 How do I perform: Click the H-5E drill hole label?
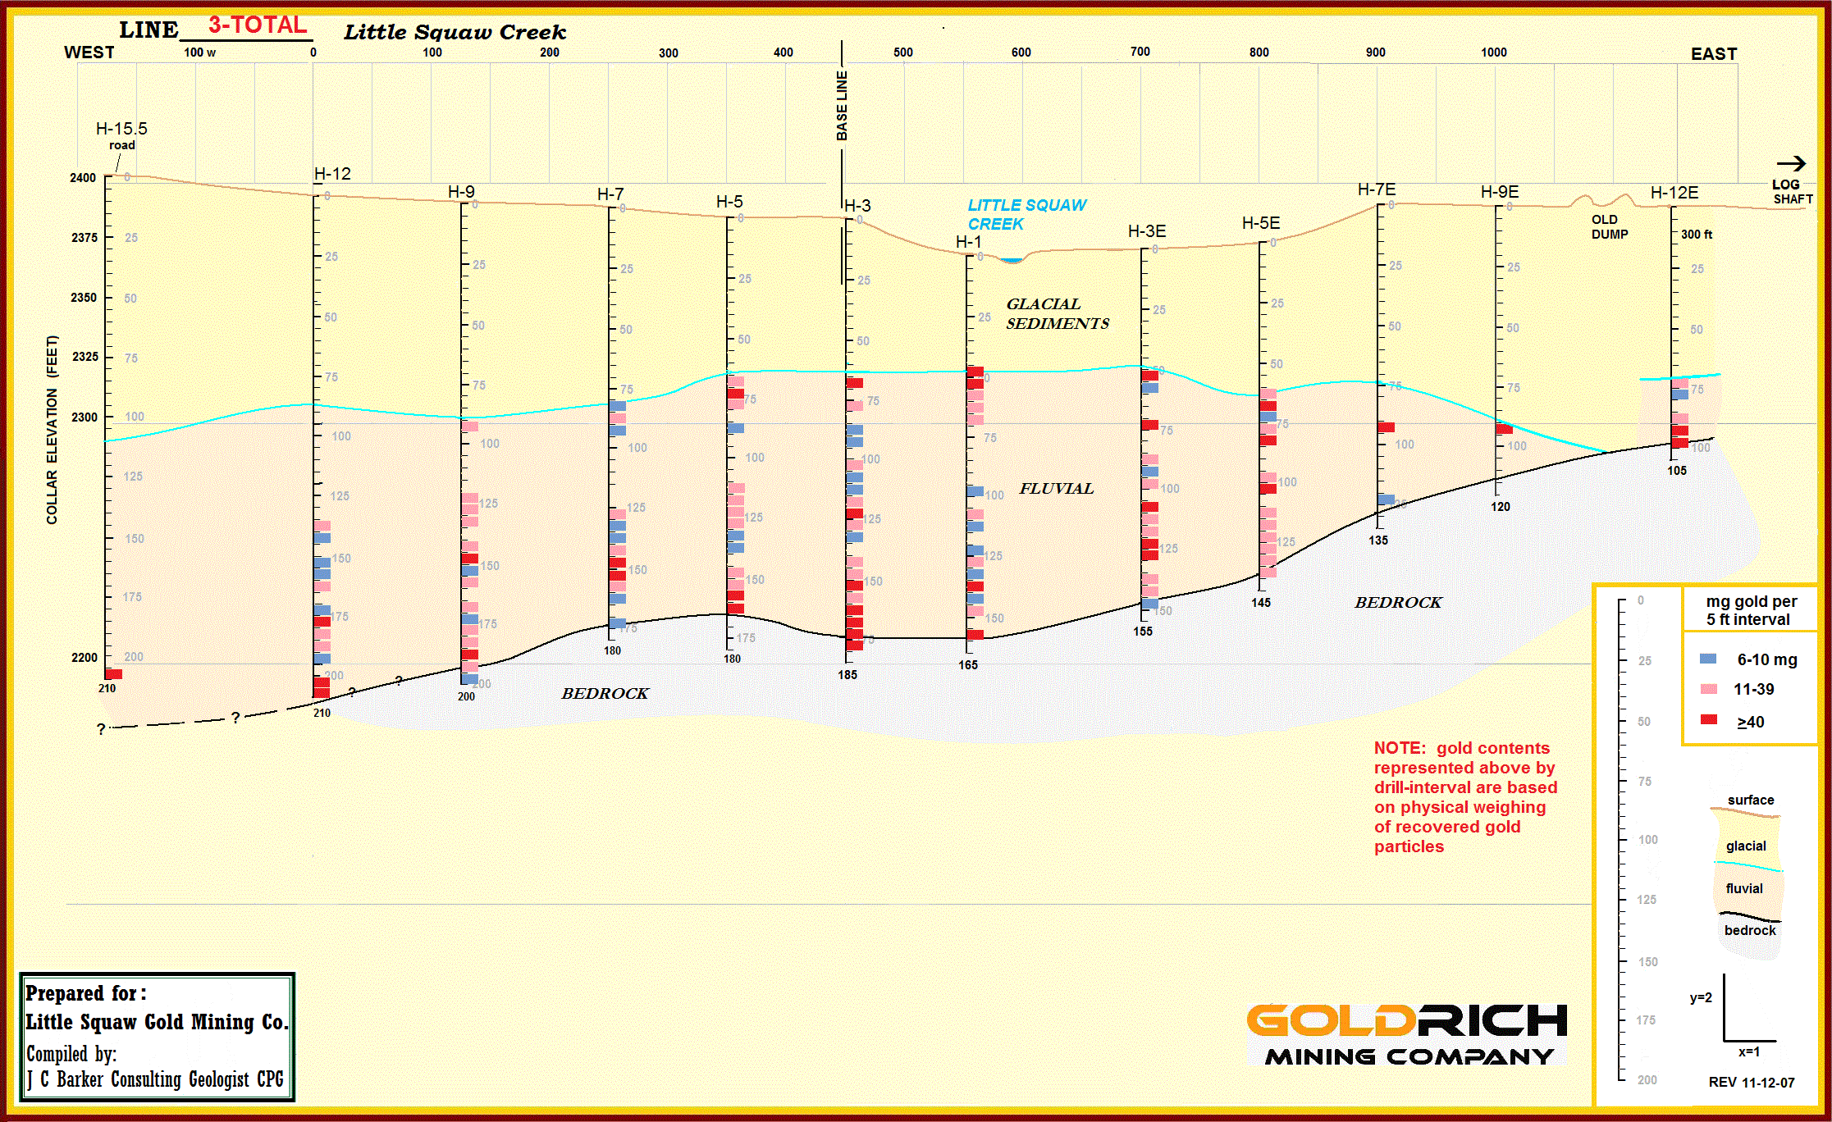[1261, 223]
